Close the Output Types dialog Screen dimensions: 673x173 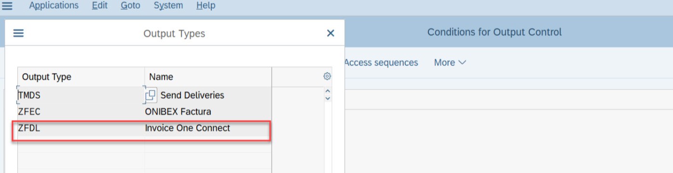point(330,33)
